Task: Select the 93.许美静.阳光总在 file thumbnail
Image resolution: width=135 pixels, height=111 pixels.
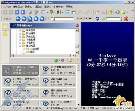Action: (58, 70)
